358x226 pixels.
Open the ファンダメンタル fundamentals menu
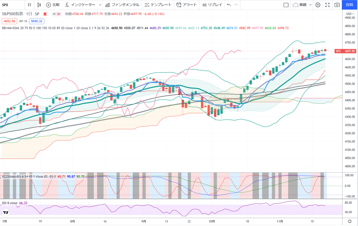click(x=122, y=5)
